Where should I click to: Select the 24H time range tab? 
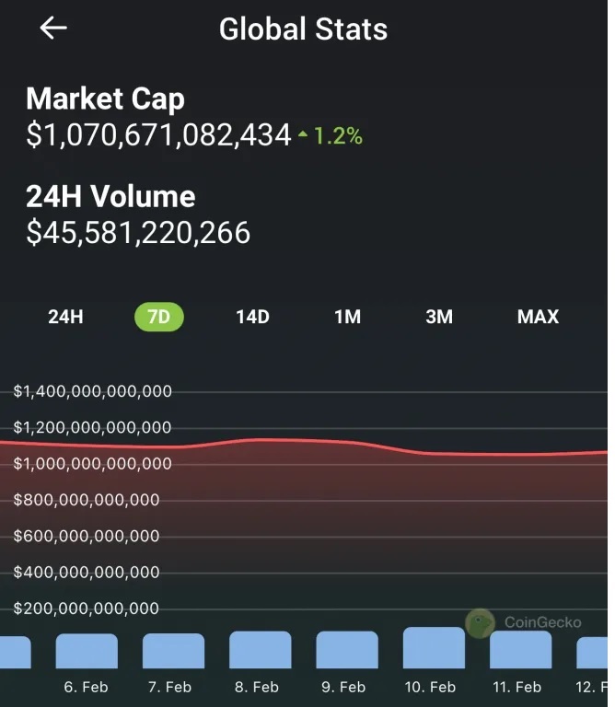[x=65, y=317]
